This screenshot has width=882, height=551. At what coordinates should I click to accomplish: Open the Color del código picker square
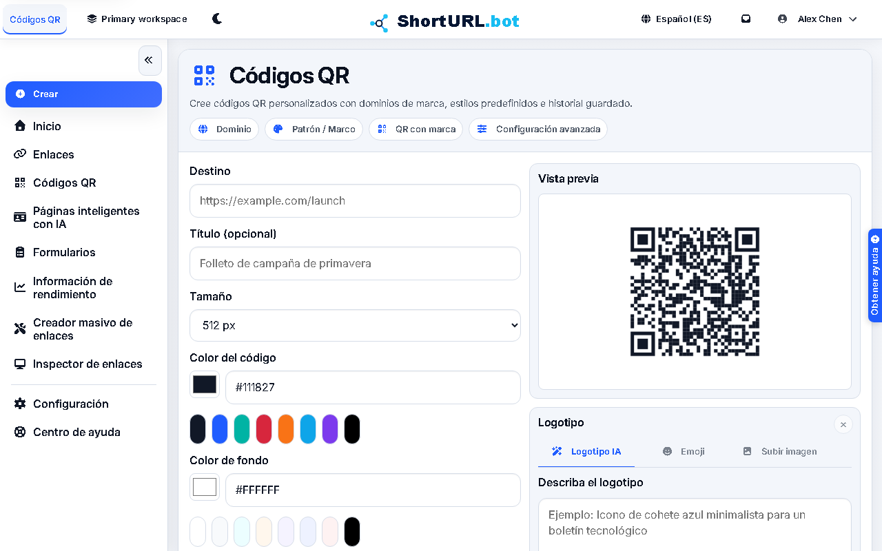tap(205, 384)
